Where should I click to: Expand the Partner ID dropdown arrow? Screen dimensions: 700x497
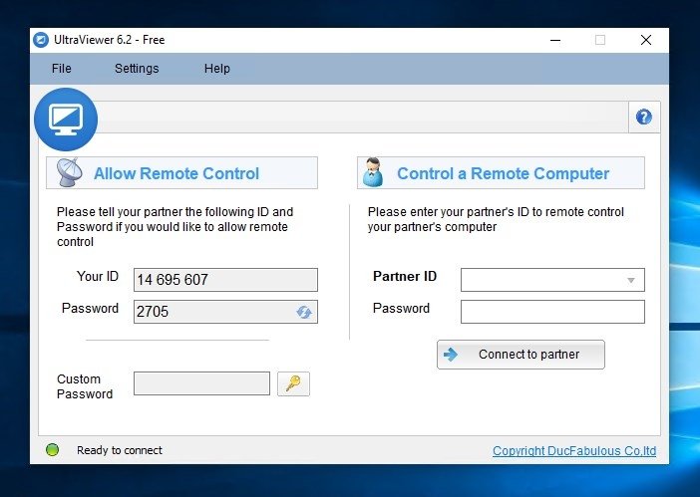(x=631, y=280)
